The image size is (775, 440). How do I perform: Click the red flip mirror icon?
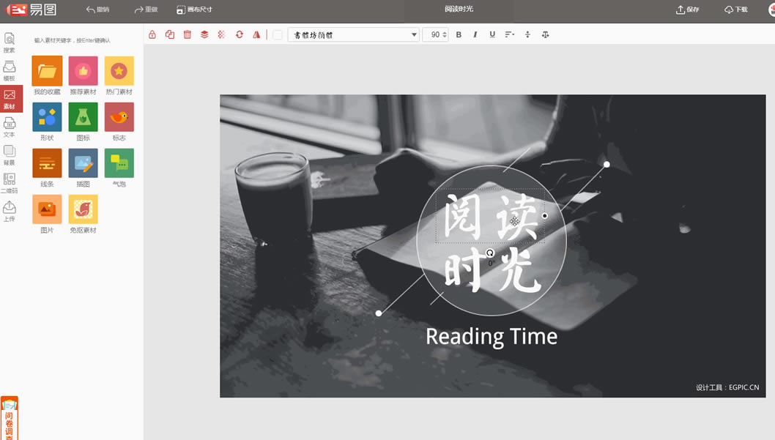(256, 34)
